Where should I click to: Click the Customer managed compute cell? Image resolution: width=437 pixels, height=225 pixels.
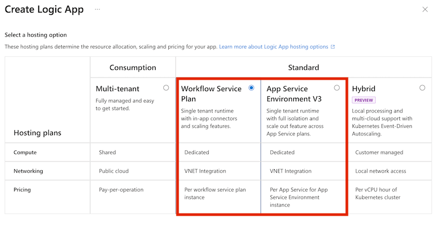tap(379, 152)
